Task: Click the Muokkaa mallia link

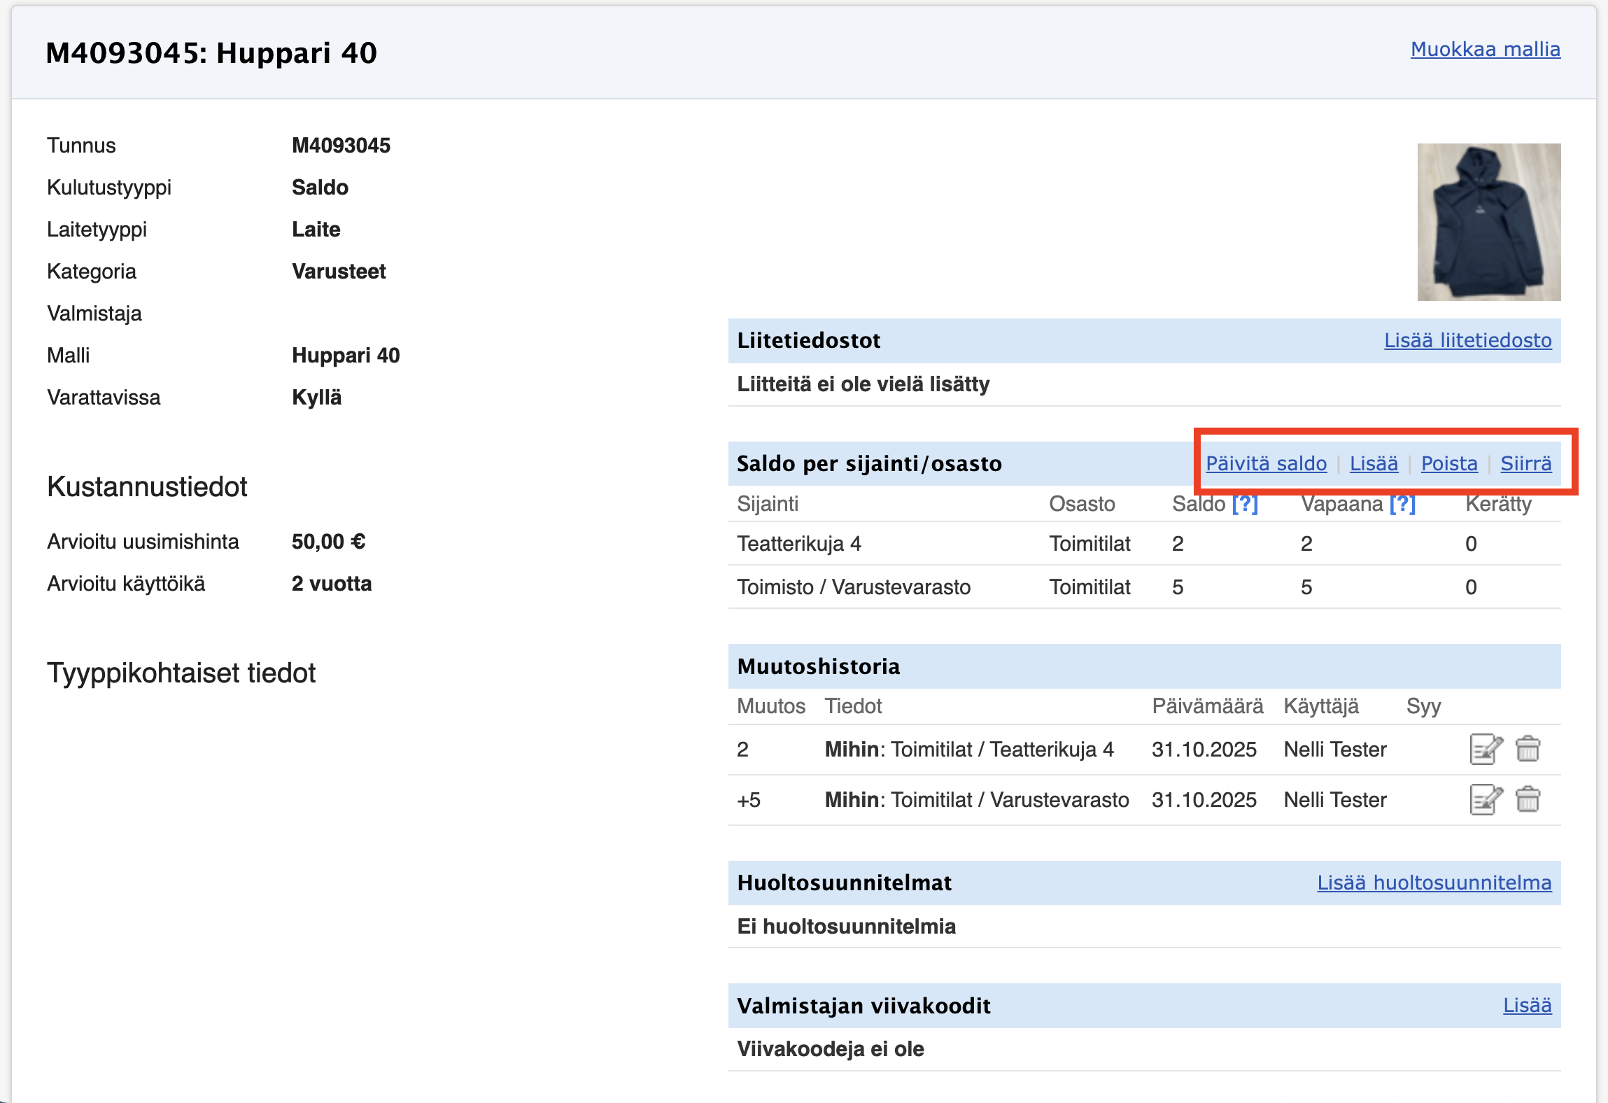Action: [x=1485, y=50]
